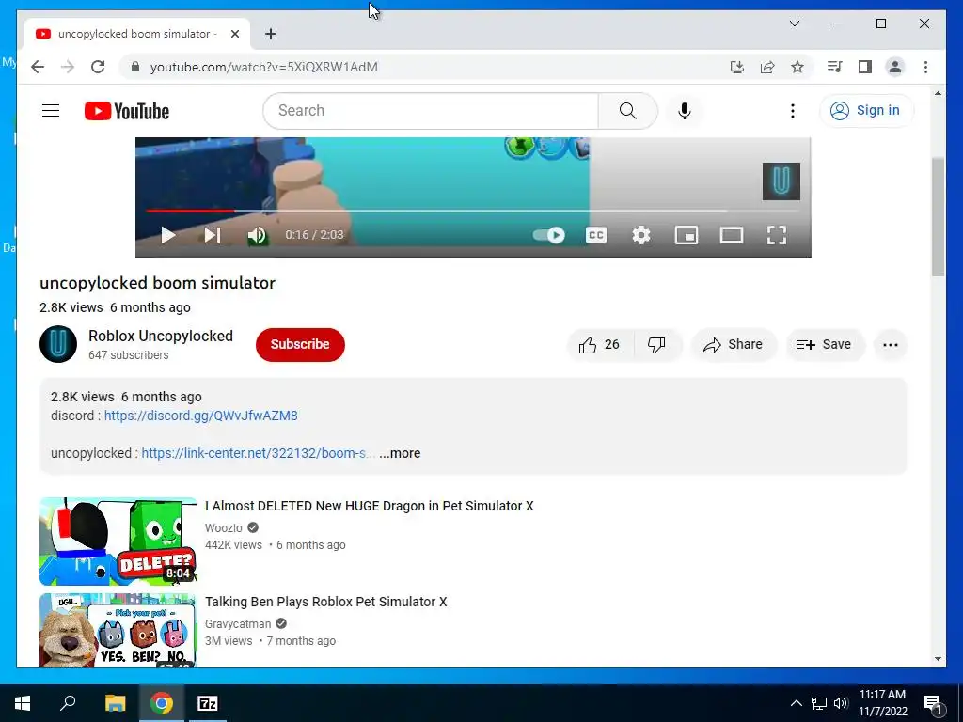Install app icon in the address bar

(x=737, y=67)
